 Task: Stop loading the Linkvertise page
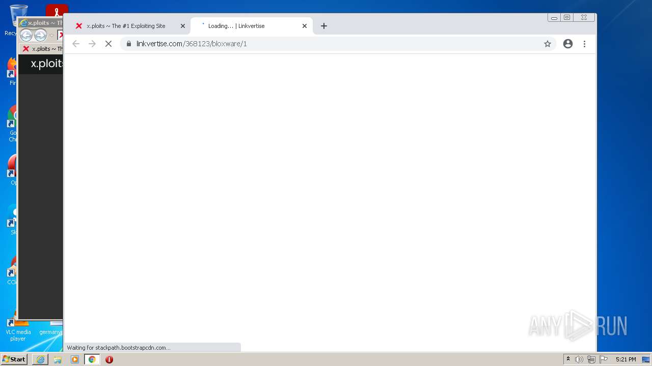click(x=108, y=44)
